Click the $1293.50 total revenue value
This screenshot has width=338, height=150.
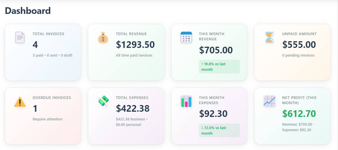[x=135, y=45]
